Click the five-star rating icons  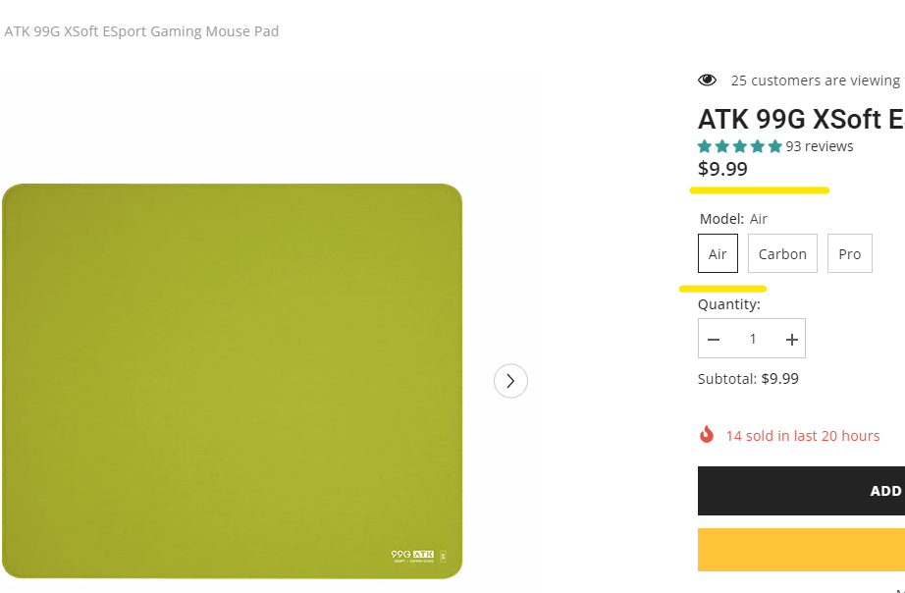[x=739, y=146]
